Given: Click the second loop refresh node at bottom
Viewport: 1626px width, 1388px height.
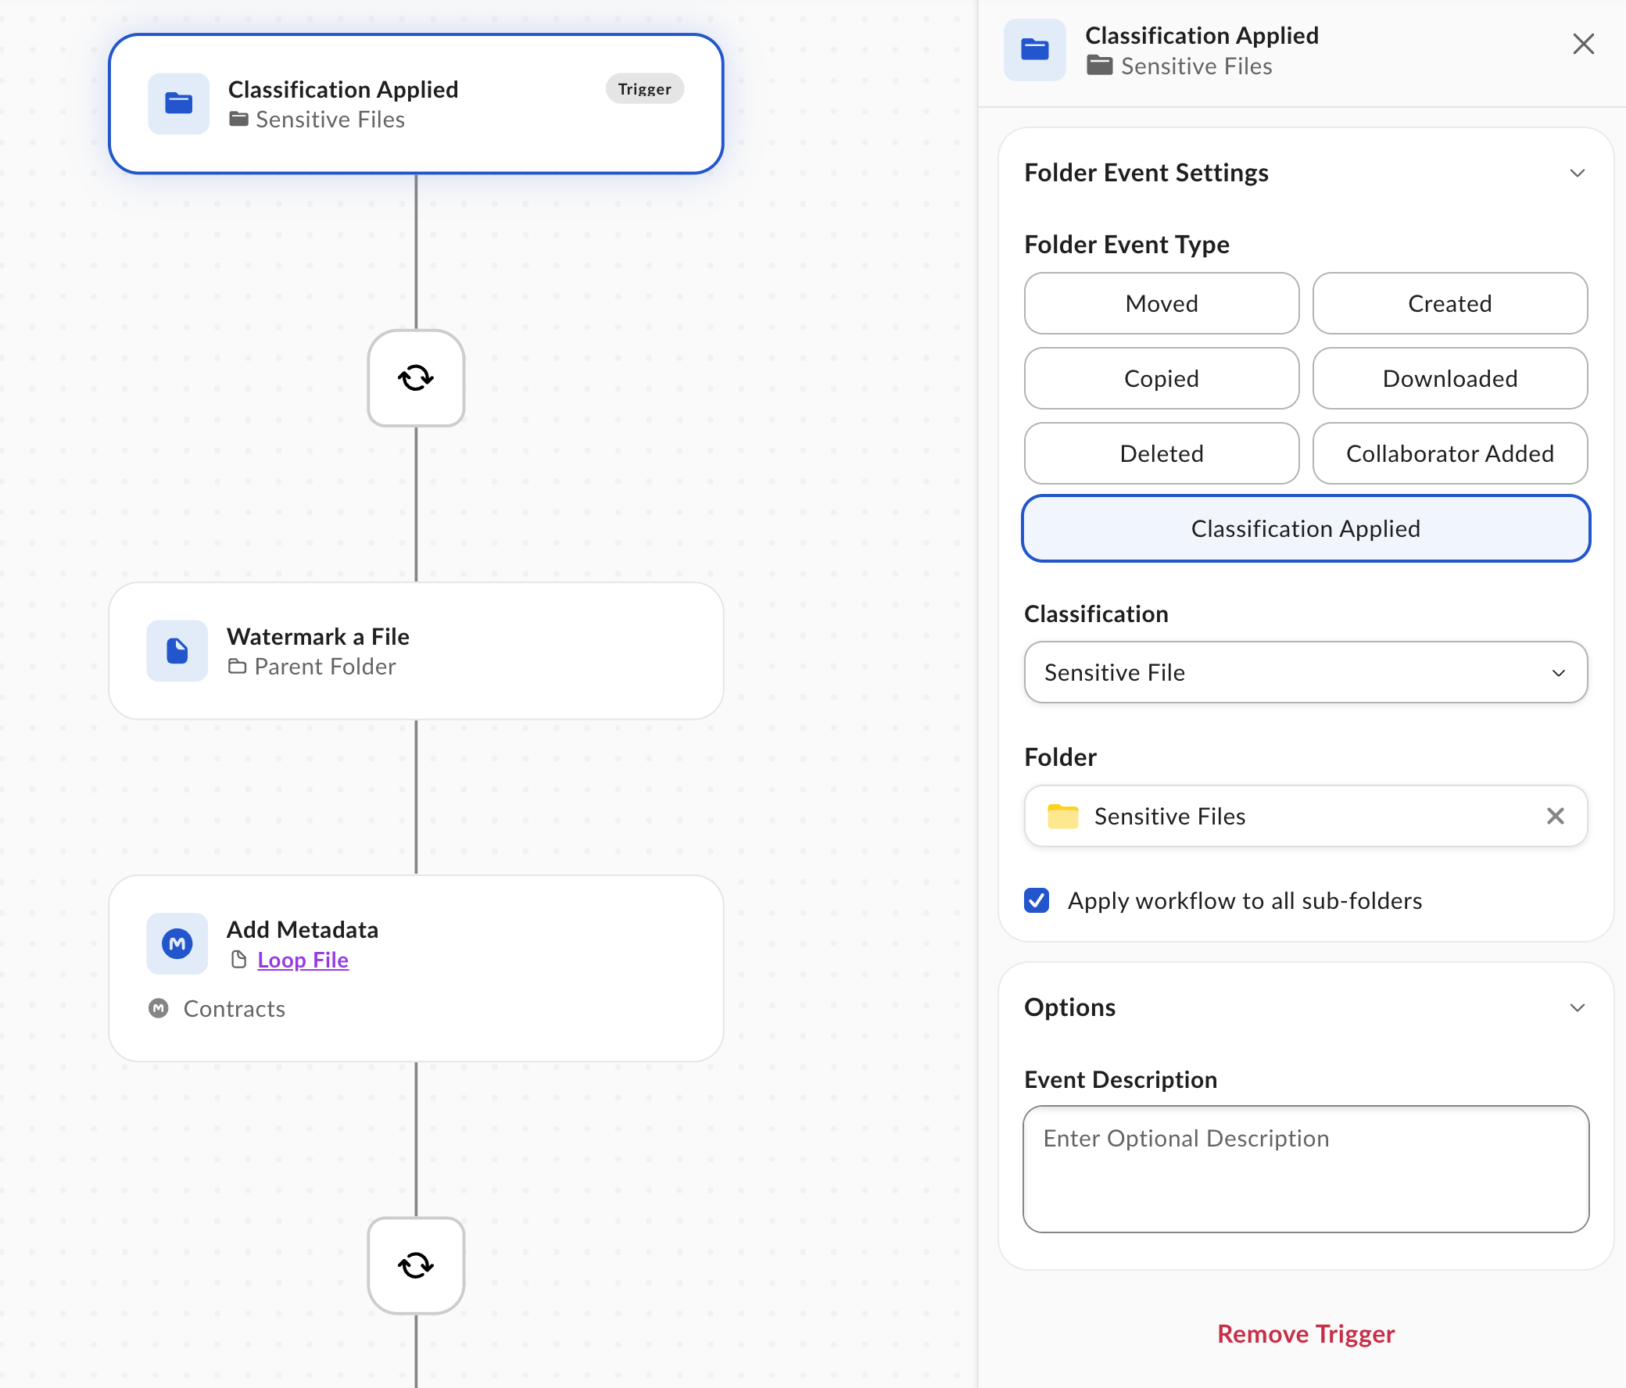Looking at the screenshot, I should pos(416,1265).
